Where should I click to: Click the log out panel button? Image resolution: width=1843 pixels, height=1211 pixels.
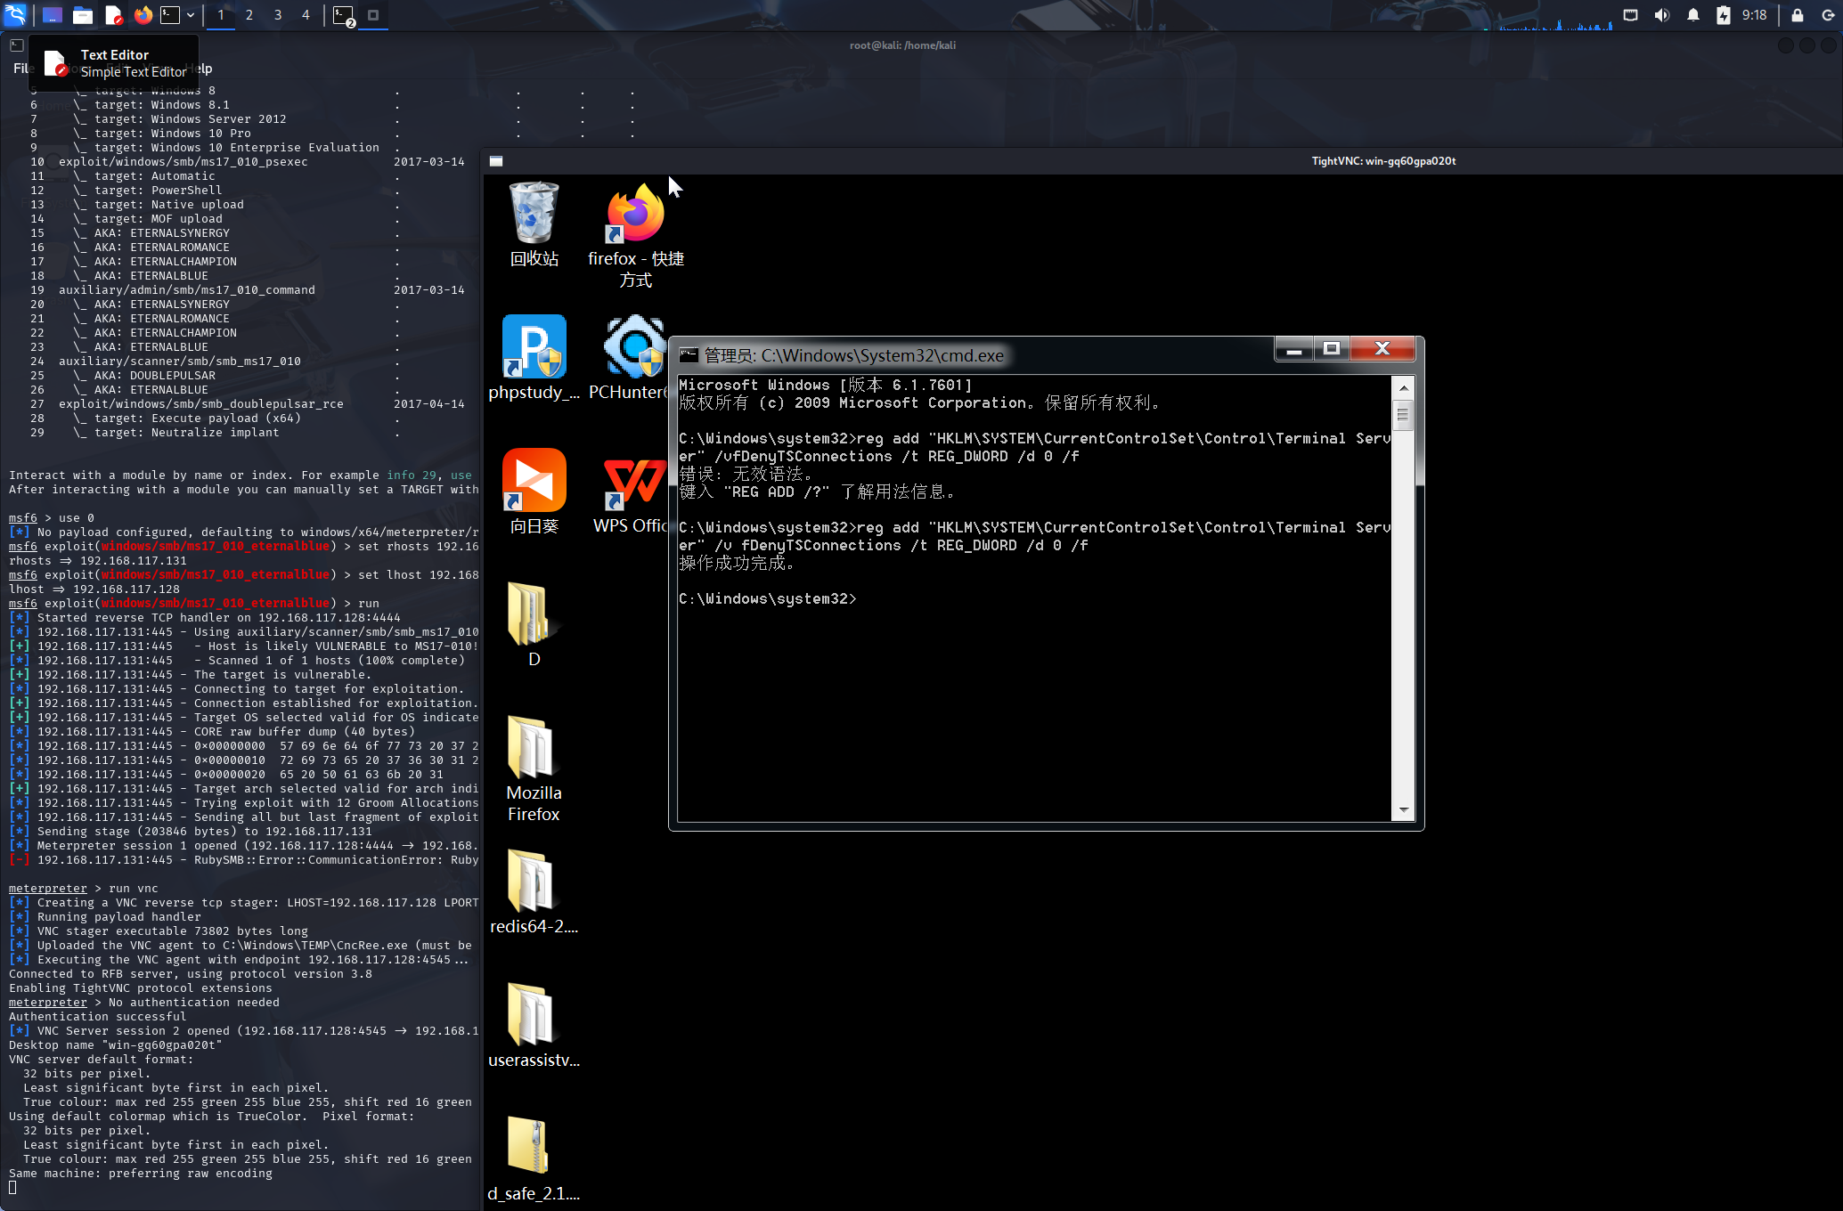click(1827, 15)
